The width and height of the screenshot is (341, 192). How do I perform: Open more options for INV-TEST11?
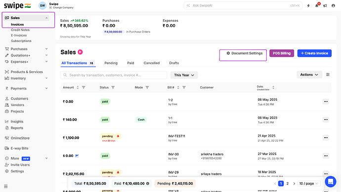[326, 138]
